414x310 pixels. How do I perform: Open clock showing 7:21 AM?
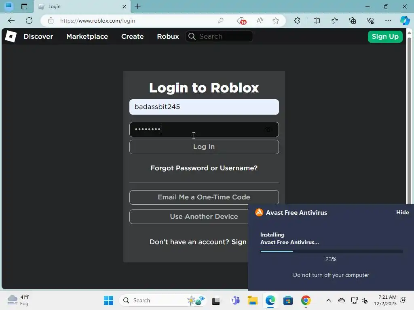click(385, 300)
